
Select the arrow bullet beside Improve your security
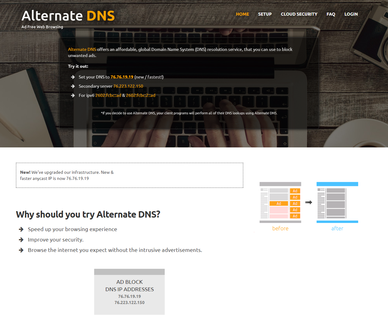21,239
